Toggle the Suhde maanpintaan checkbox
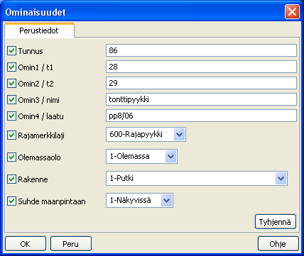This screenshot has width=304, height=256. click(11, 201)
